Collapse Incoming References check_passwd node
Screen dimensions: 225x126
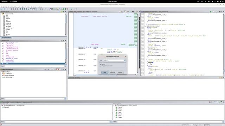click(x=1, y=106)
